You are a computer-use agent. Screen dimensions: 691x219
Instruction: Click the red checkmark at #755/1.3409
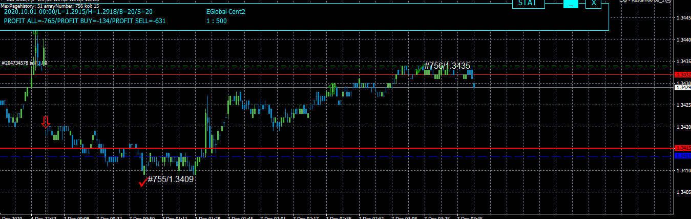point(142,182)
